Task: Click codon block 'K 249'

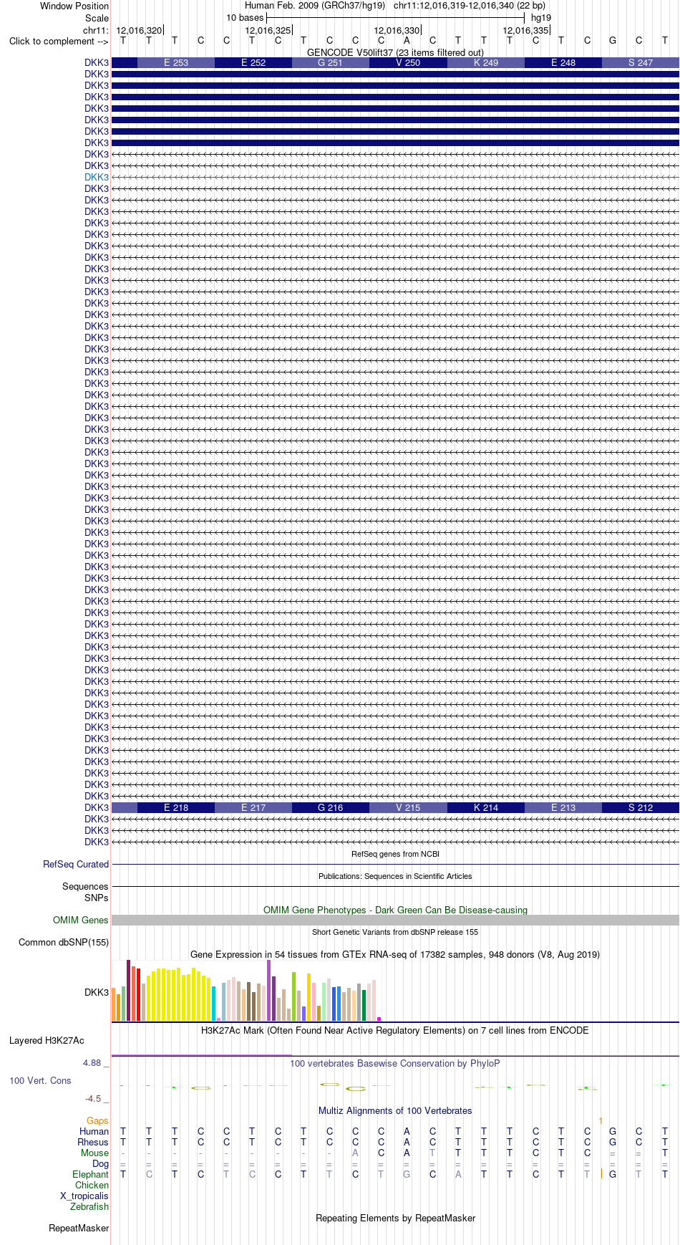Action: pyautogui.click(x=486, y=63)
